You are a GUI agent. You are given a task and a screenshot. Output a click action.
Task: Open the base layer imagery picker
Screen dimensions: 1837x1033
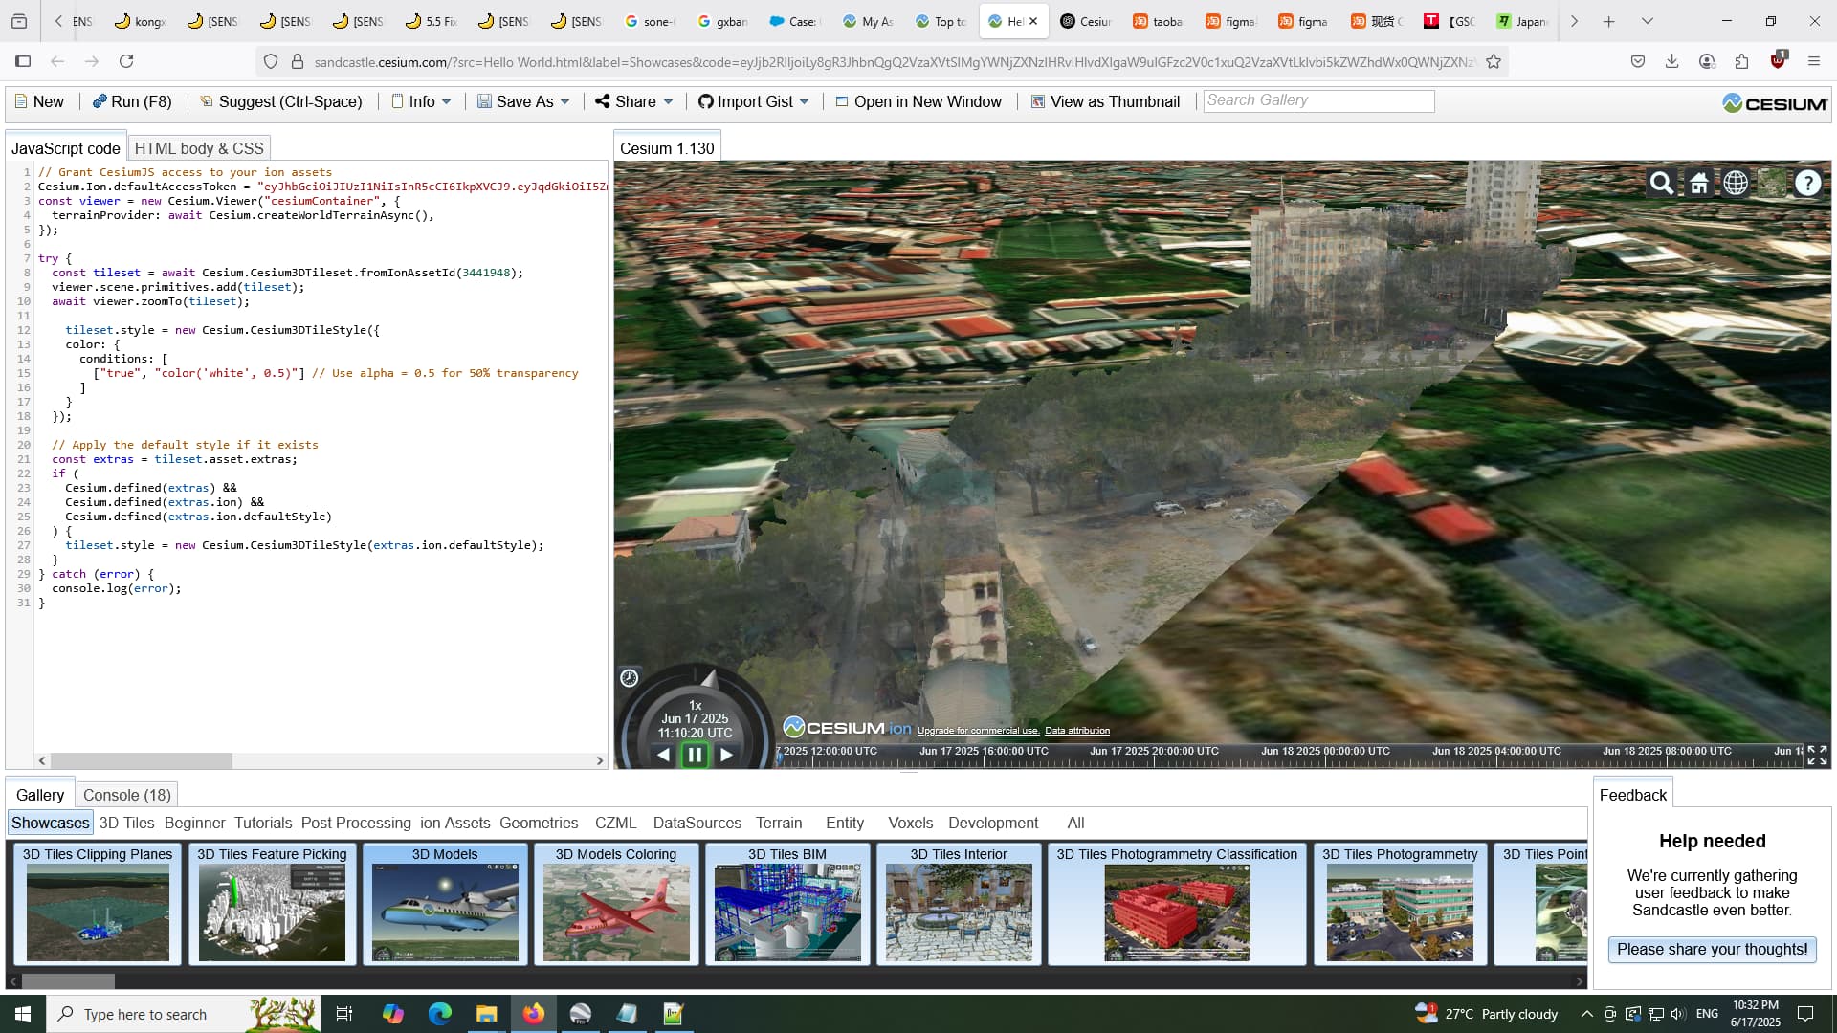1772,183
